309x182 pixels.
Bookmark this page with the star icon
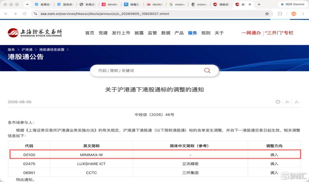tap(267, 14)
